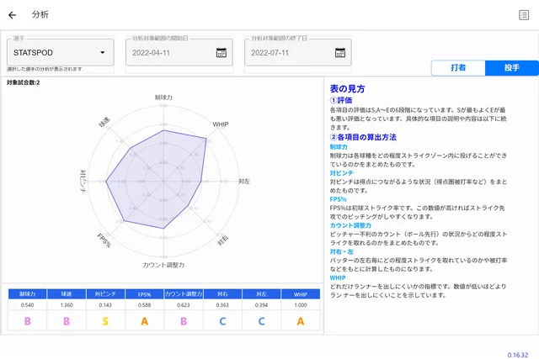Image resolution: width=539 pixels, height=359 pixels.
Task: Open the list icon in top-right corner
Action: [x=524, y=14]
